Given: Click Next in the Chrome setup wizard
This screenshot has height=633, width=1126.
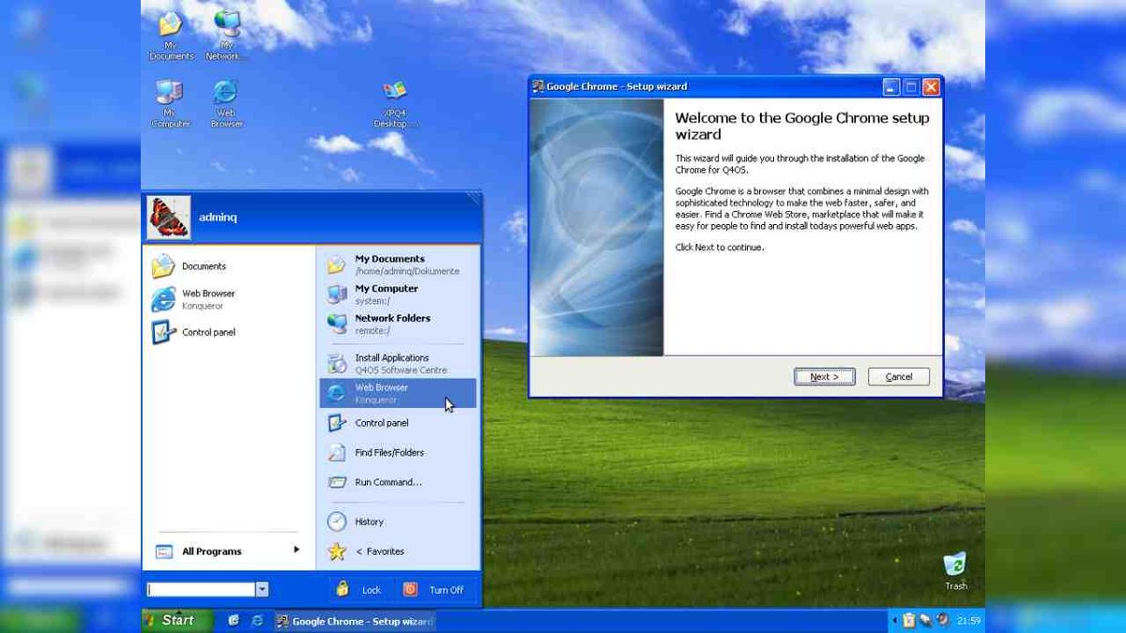Looking at the screenshot, I should tap(823, 376).
